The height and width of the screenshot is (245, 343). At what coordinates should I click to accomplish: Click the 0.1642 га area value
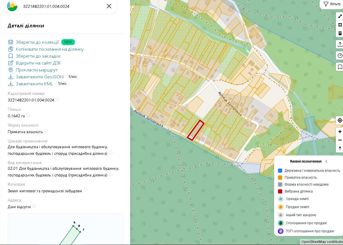(16, 116)
